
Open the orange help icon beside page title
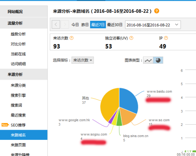coord(156,11)
